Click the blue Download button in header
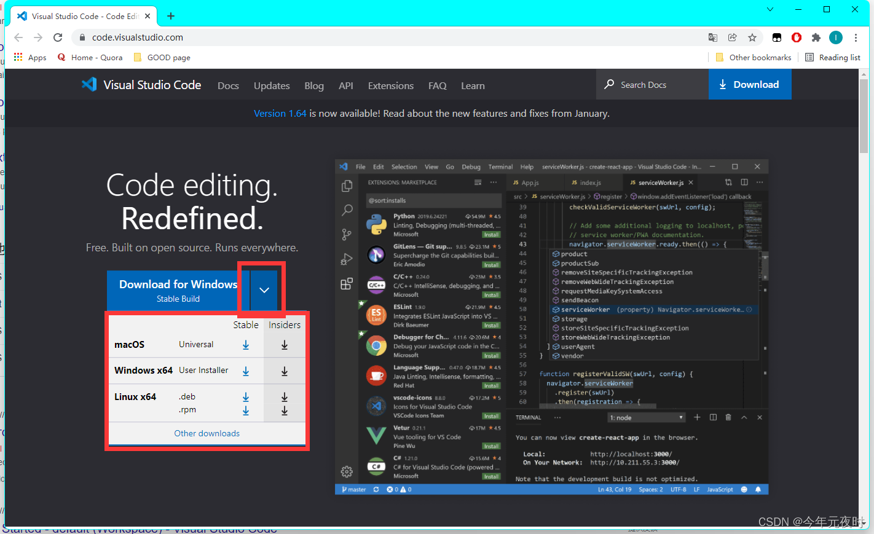This screenshot has width=874, height=534. coord(750,84)
